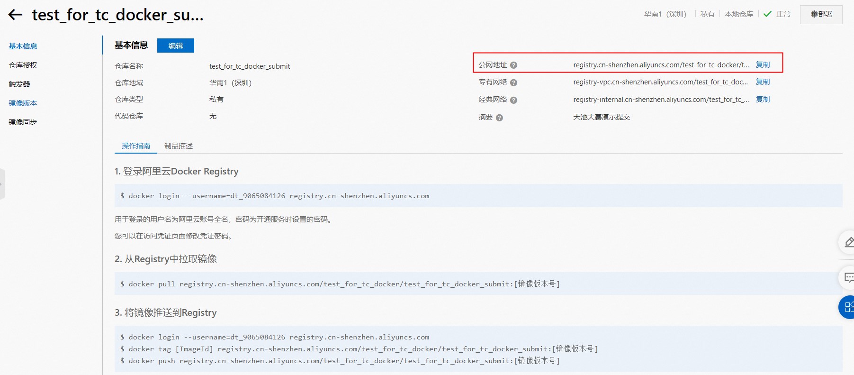Viewport: 854px width, 375px height.
Task: Copy the 专有网络 VPC registry address
Action: click(x=763, y=82)
